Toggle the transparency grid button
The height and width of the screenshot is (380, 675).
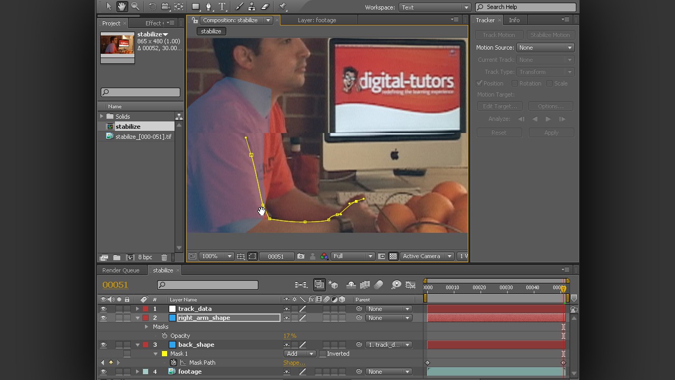coord(393,256)
